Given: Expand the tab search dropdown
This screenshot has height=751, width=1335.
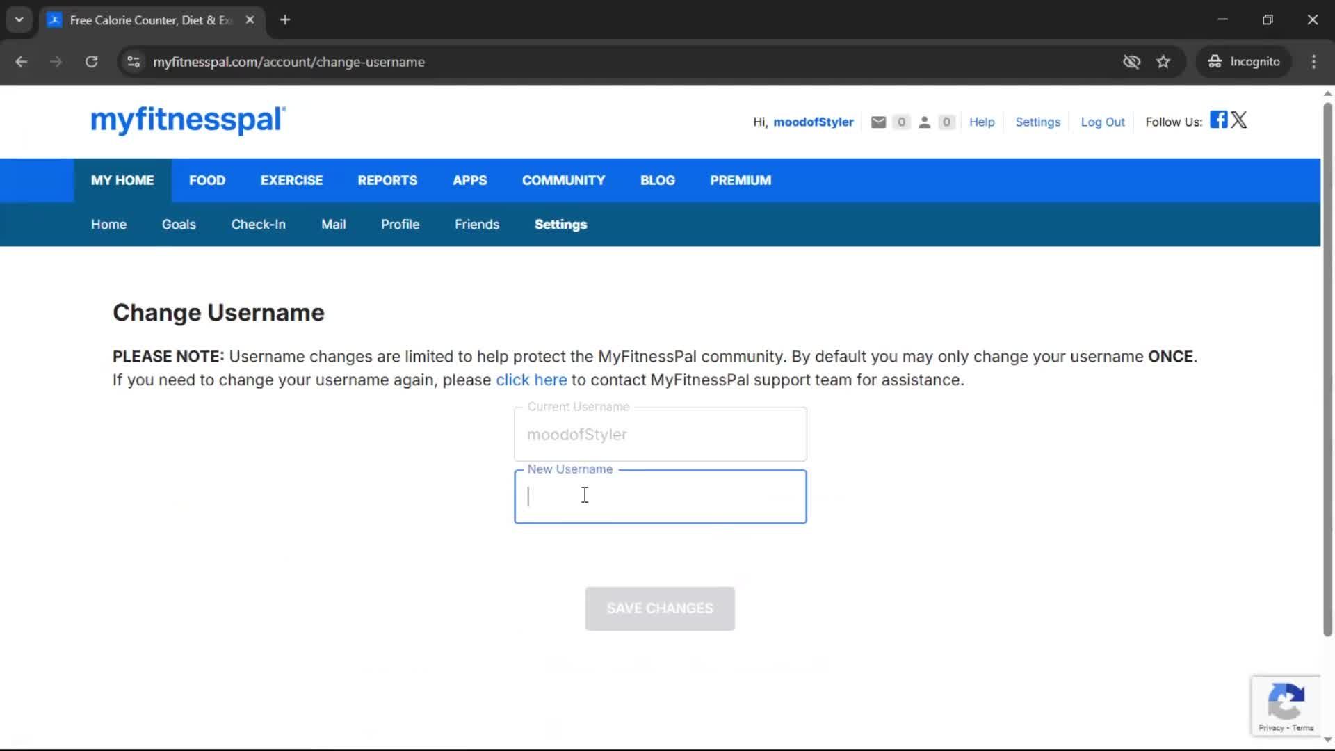Looking at the screenshot, I should click(x=19, y=20).
